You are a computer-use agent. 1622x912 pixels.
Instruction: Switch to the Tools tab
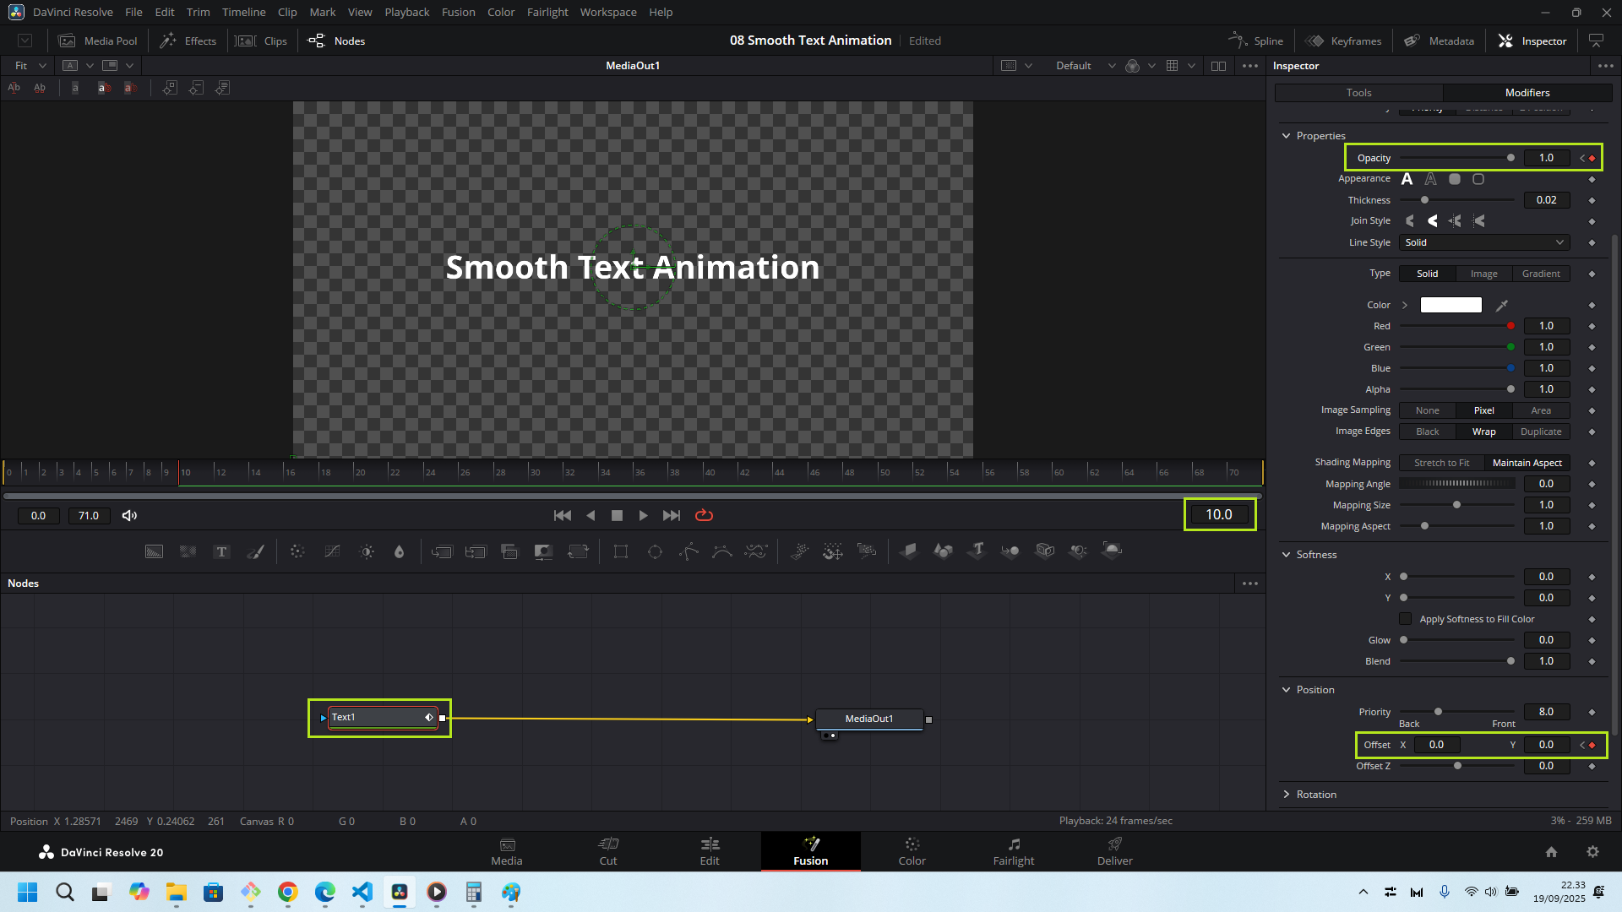(1358, 93)
